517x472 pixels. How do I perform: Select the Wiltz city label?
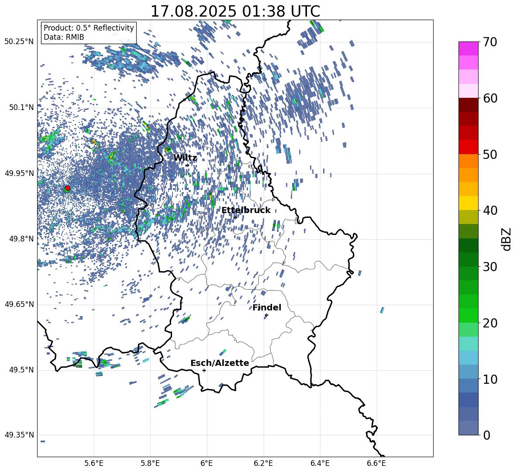click(185, 158)
